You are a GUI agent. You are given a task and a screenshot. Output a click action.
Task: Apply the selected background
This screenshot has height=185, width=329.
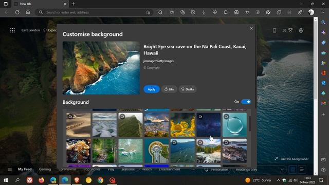click(x=152, y=89)
